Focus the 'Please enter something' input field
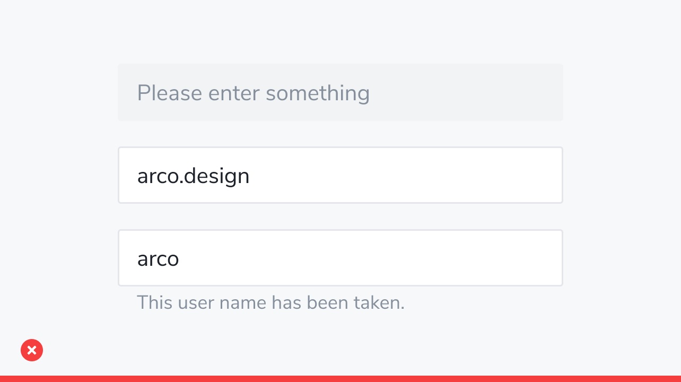Viewport: 681px width, 382px height. click(340, 92)
